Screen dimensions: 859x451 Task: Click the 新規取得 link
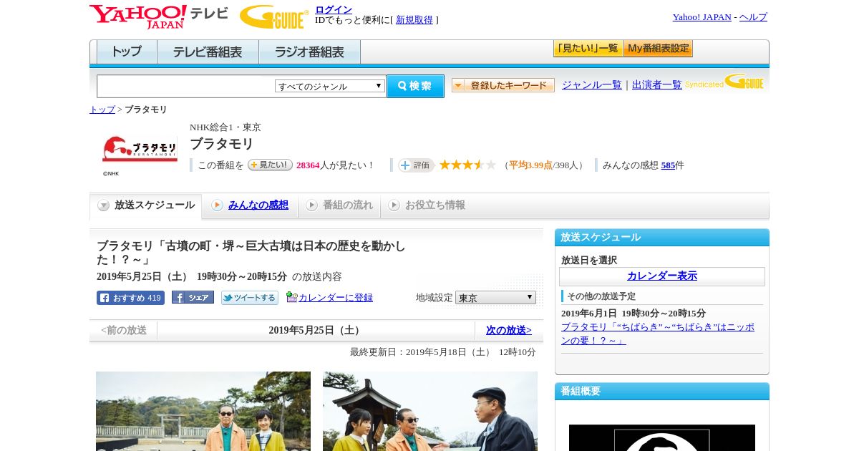414,20
